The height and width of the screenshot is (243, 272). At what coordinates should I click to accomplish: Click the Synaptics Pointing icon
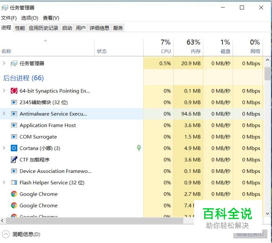[14, 91]
